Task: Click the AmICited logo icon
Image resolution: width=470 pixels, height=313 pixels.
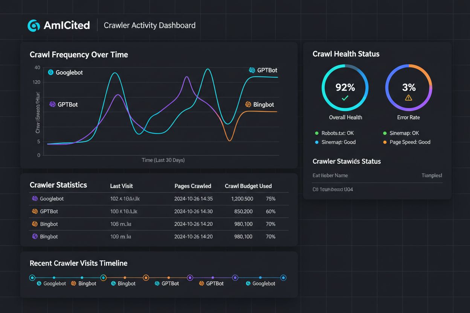Action: [33, 25]
